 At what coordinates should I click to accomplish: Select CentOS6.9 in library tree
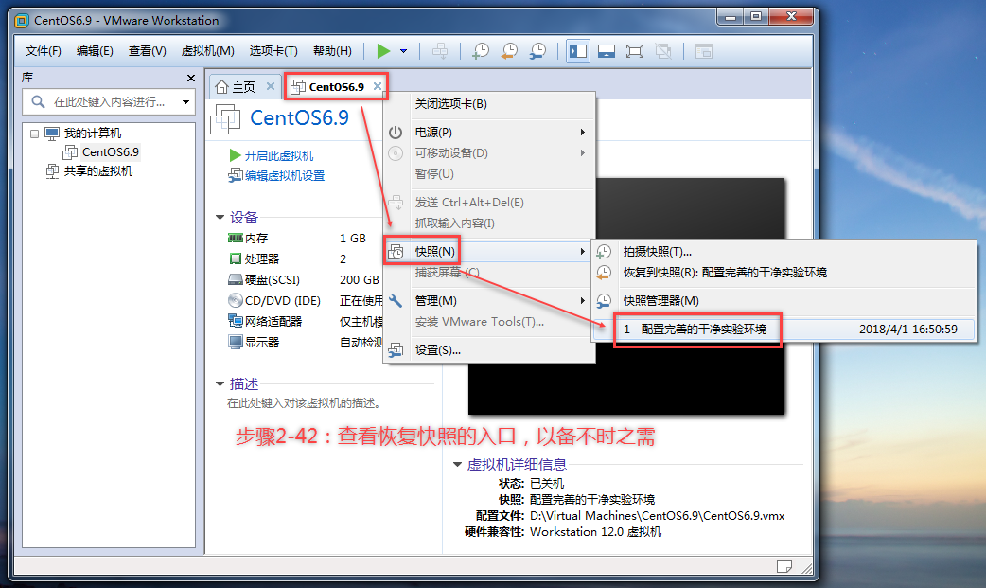click(110, 152)
